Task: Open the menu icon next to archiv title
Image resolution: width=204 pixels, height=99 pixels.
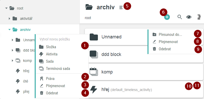Action: pyautogui.click(x=121, y=7)
